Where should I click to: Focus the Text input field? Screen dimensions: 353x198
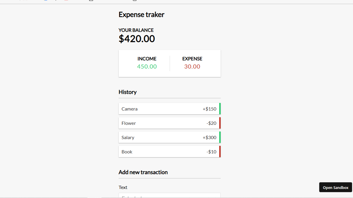pyautogui.click(x=169, y=196)
